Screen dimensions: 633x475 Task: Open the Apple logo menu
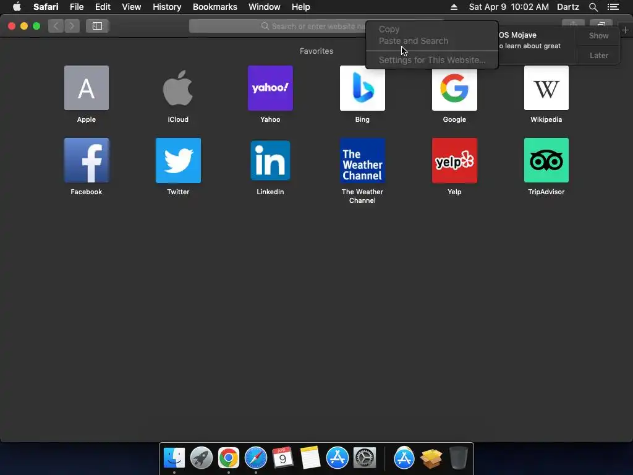[17, 7]
